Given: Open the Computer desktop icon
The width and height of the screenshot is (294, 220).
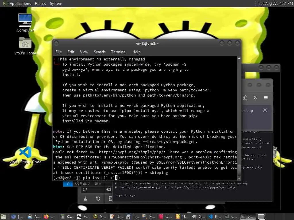Looking at the screenshot, I should (x=25, y=23).
